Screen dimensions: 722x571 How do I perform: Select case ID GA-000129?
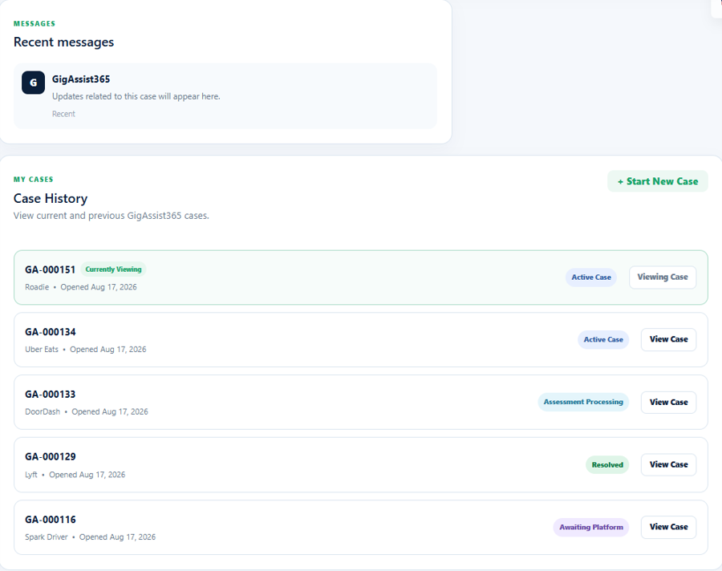(x=51, y=457)
